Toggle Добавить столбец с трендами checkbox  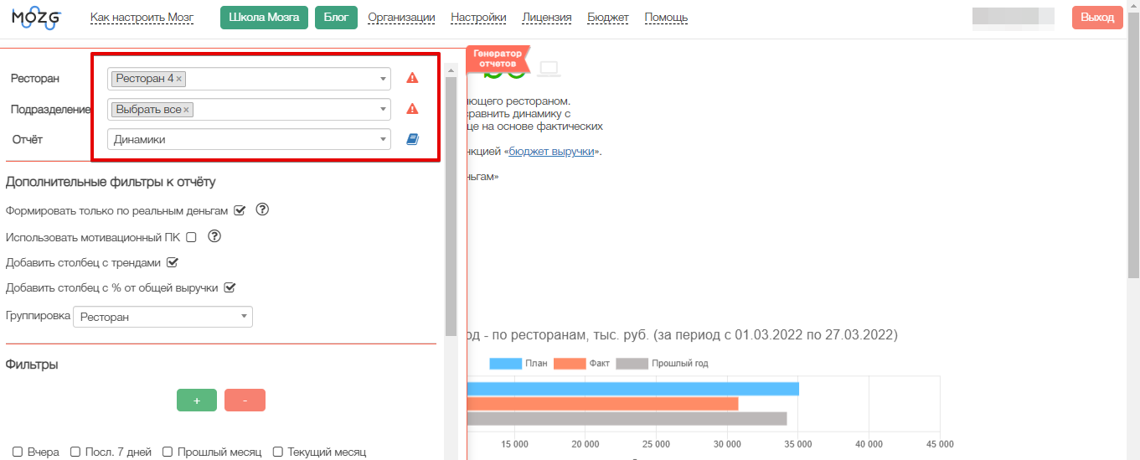[173, 262]
